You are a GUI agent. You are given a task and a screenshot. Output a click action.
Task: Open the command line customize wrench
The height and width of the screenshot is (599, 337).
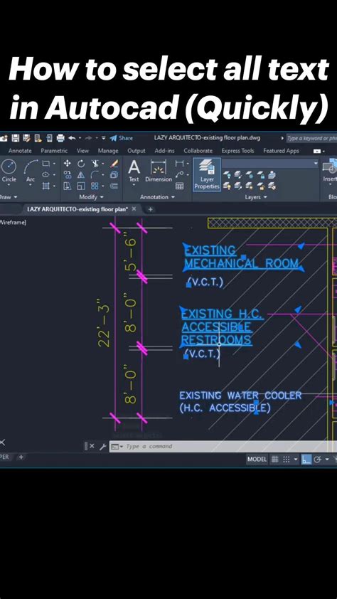(102, 446)
